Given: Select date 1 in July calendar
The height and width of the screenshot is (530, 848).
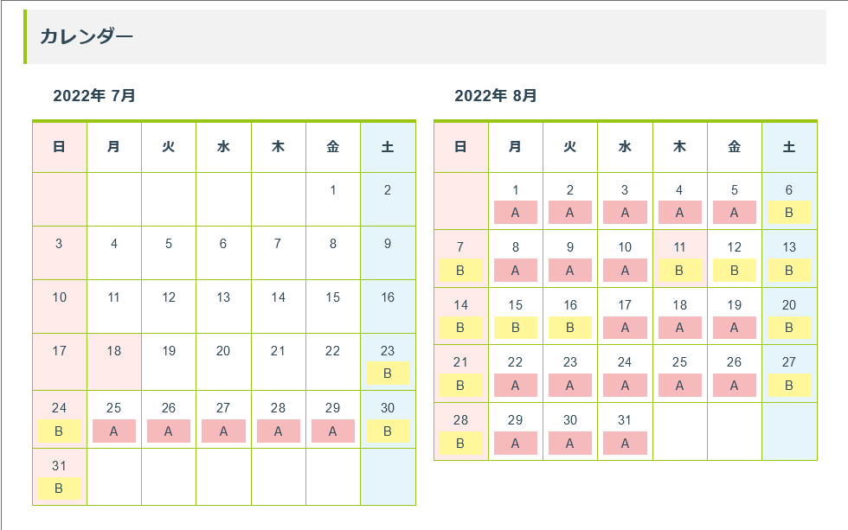Looking at the screenshot, I should pos(332,191).
